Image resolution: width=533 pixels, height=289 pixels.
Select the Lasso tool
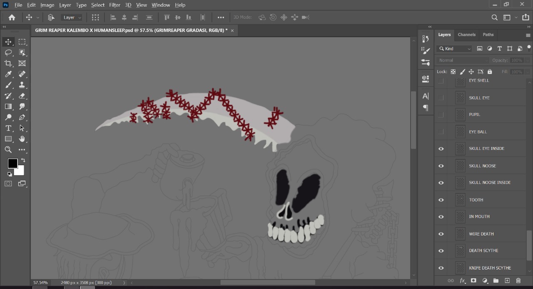point(8,52)
